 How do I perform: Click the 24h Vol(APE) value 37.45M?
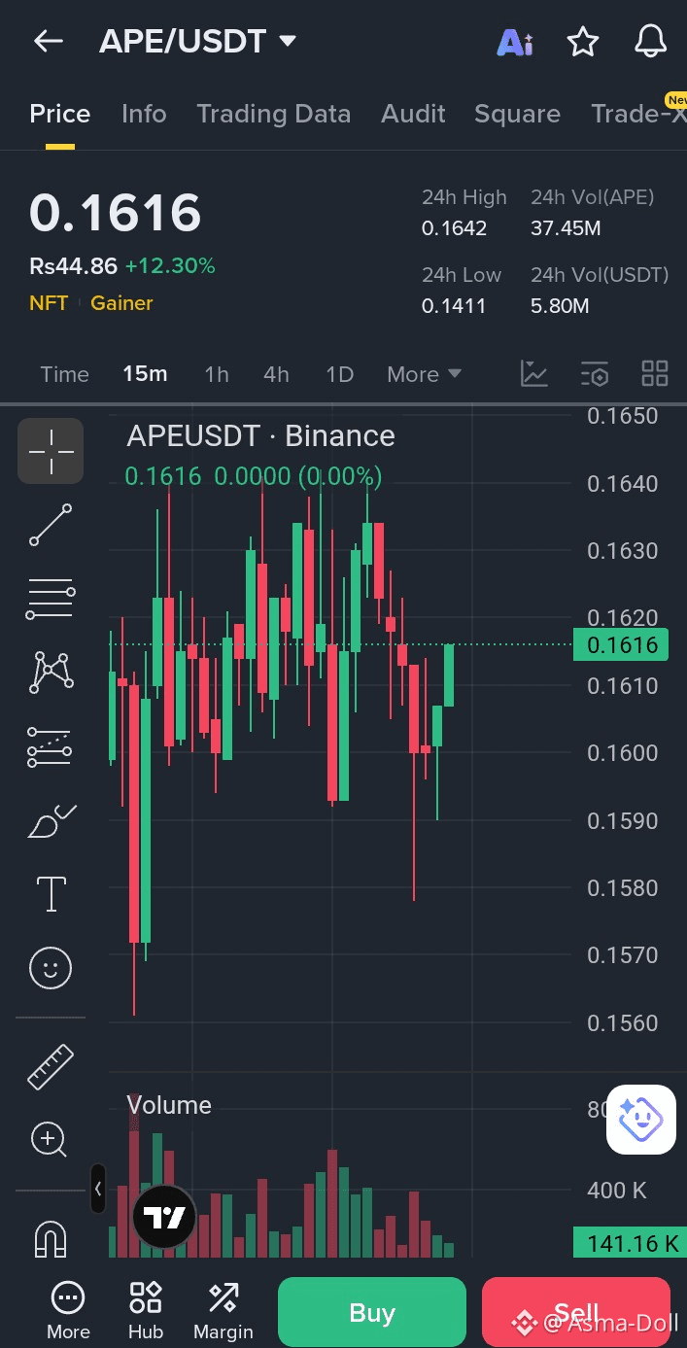point(566,228)
